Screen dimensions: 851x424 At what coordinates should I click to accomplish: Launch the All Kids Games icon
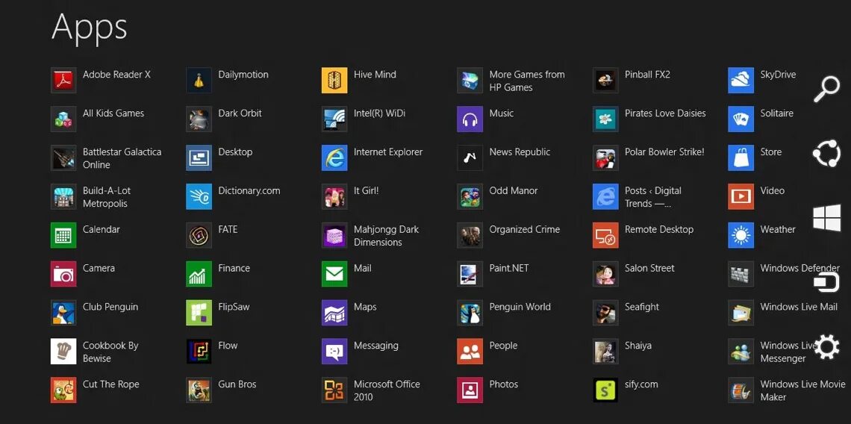(63, 119)
